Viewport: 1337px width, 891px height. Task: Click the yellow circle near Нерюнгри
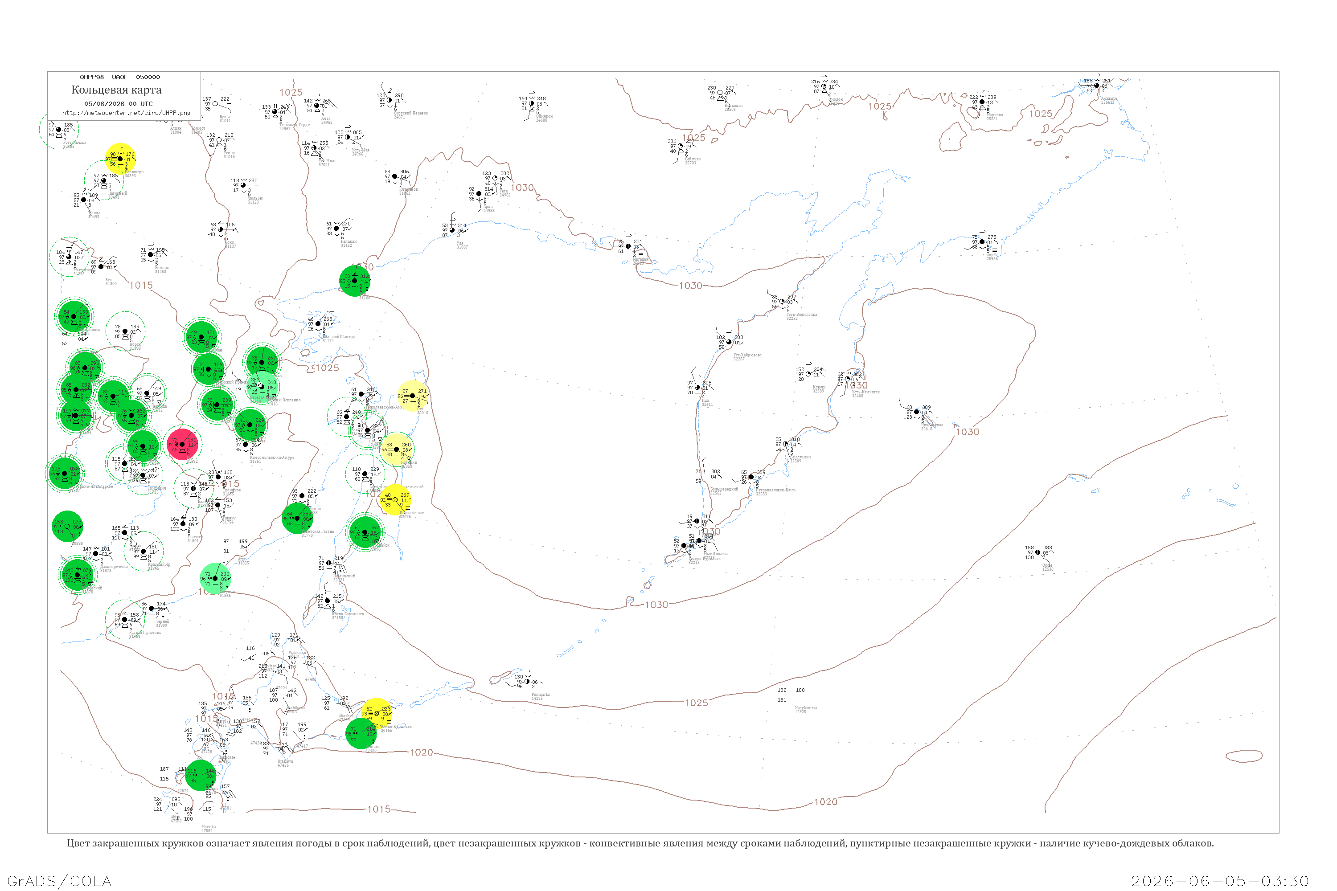pos(120,159)
